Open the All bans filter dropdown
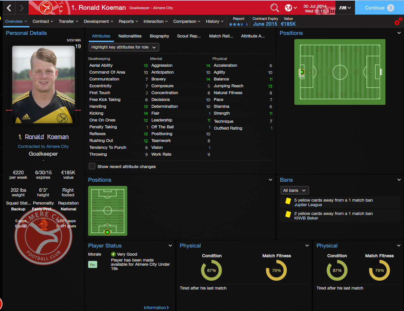 tap(295, 190)
